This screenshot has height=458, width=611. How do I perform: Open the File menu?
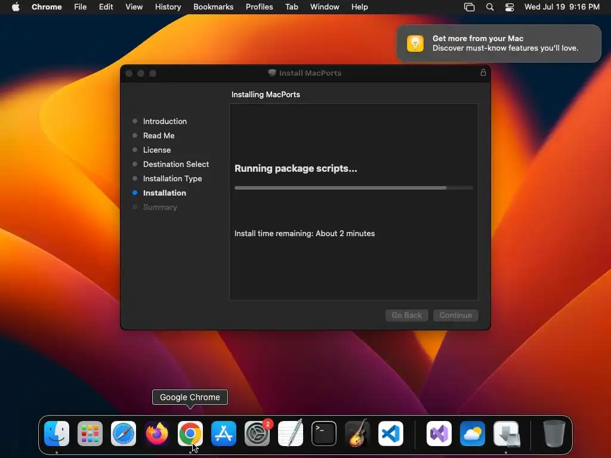[x=81, y=7]
